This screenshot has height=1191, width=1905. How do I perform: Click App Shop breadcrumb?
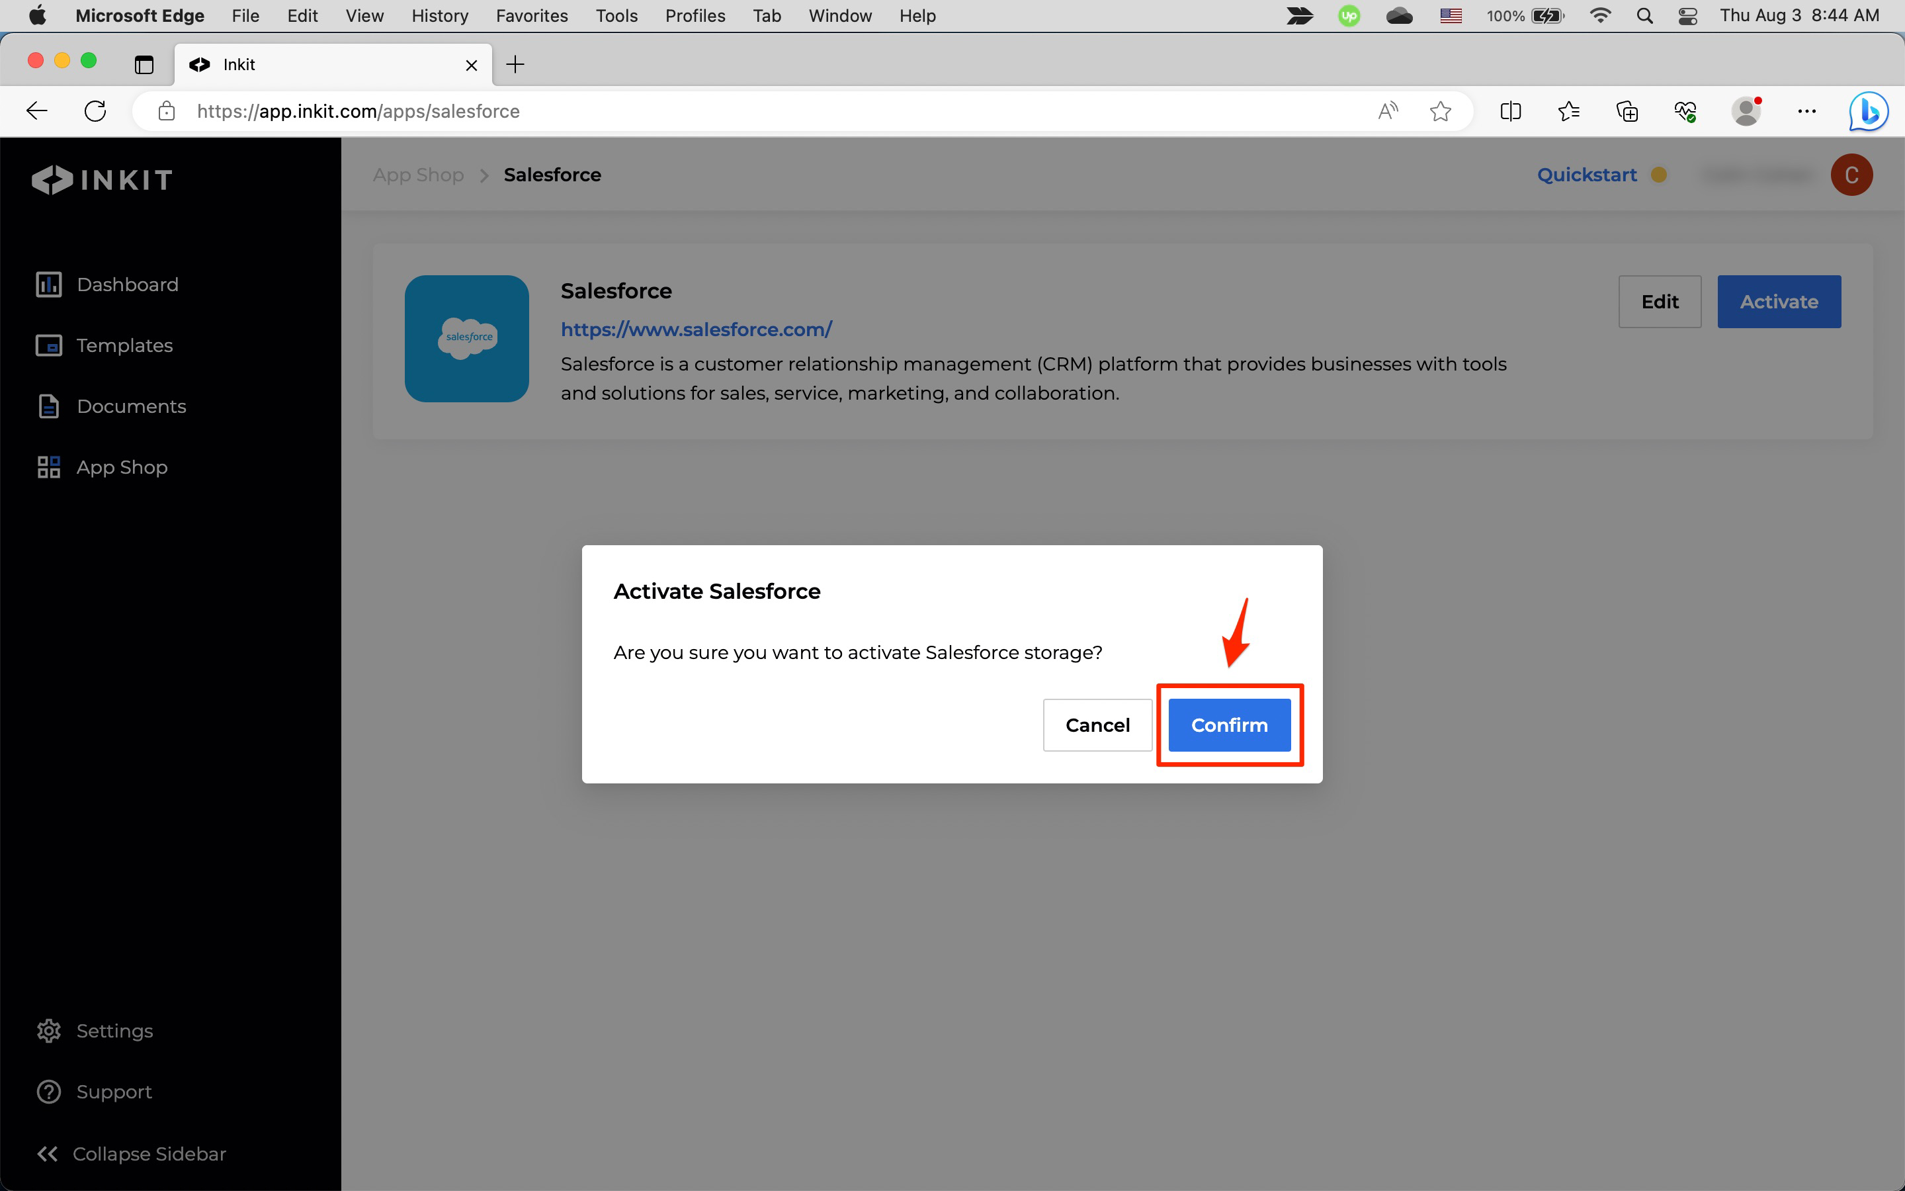pyautogui.click(x=418, y=175)
